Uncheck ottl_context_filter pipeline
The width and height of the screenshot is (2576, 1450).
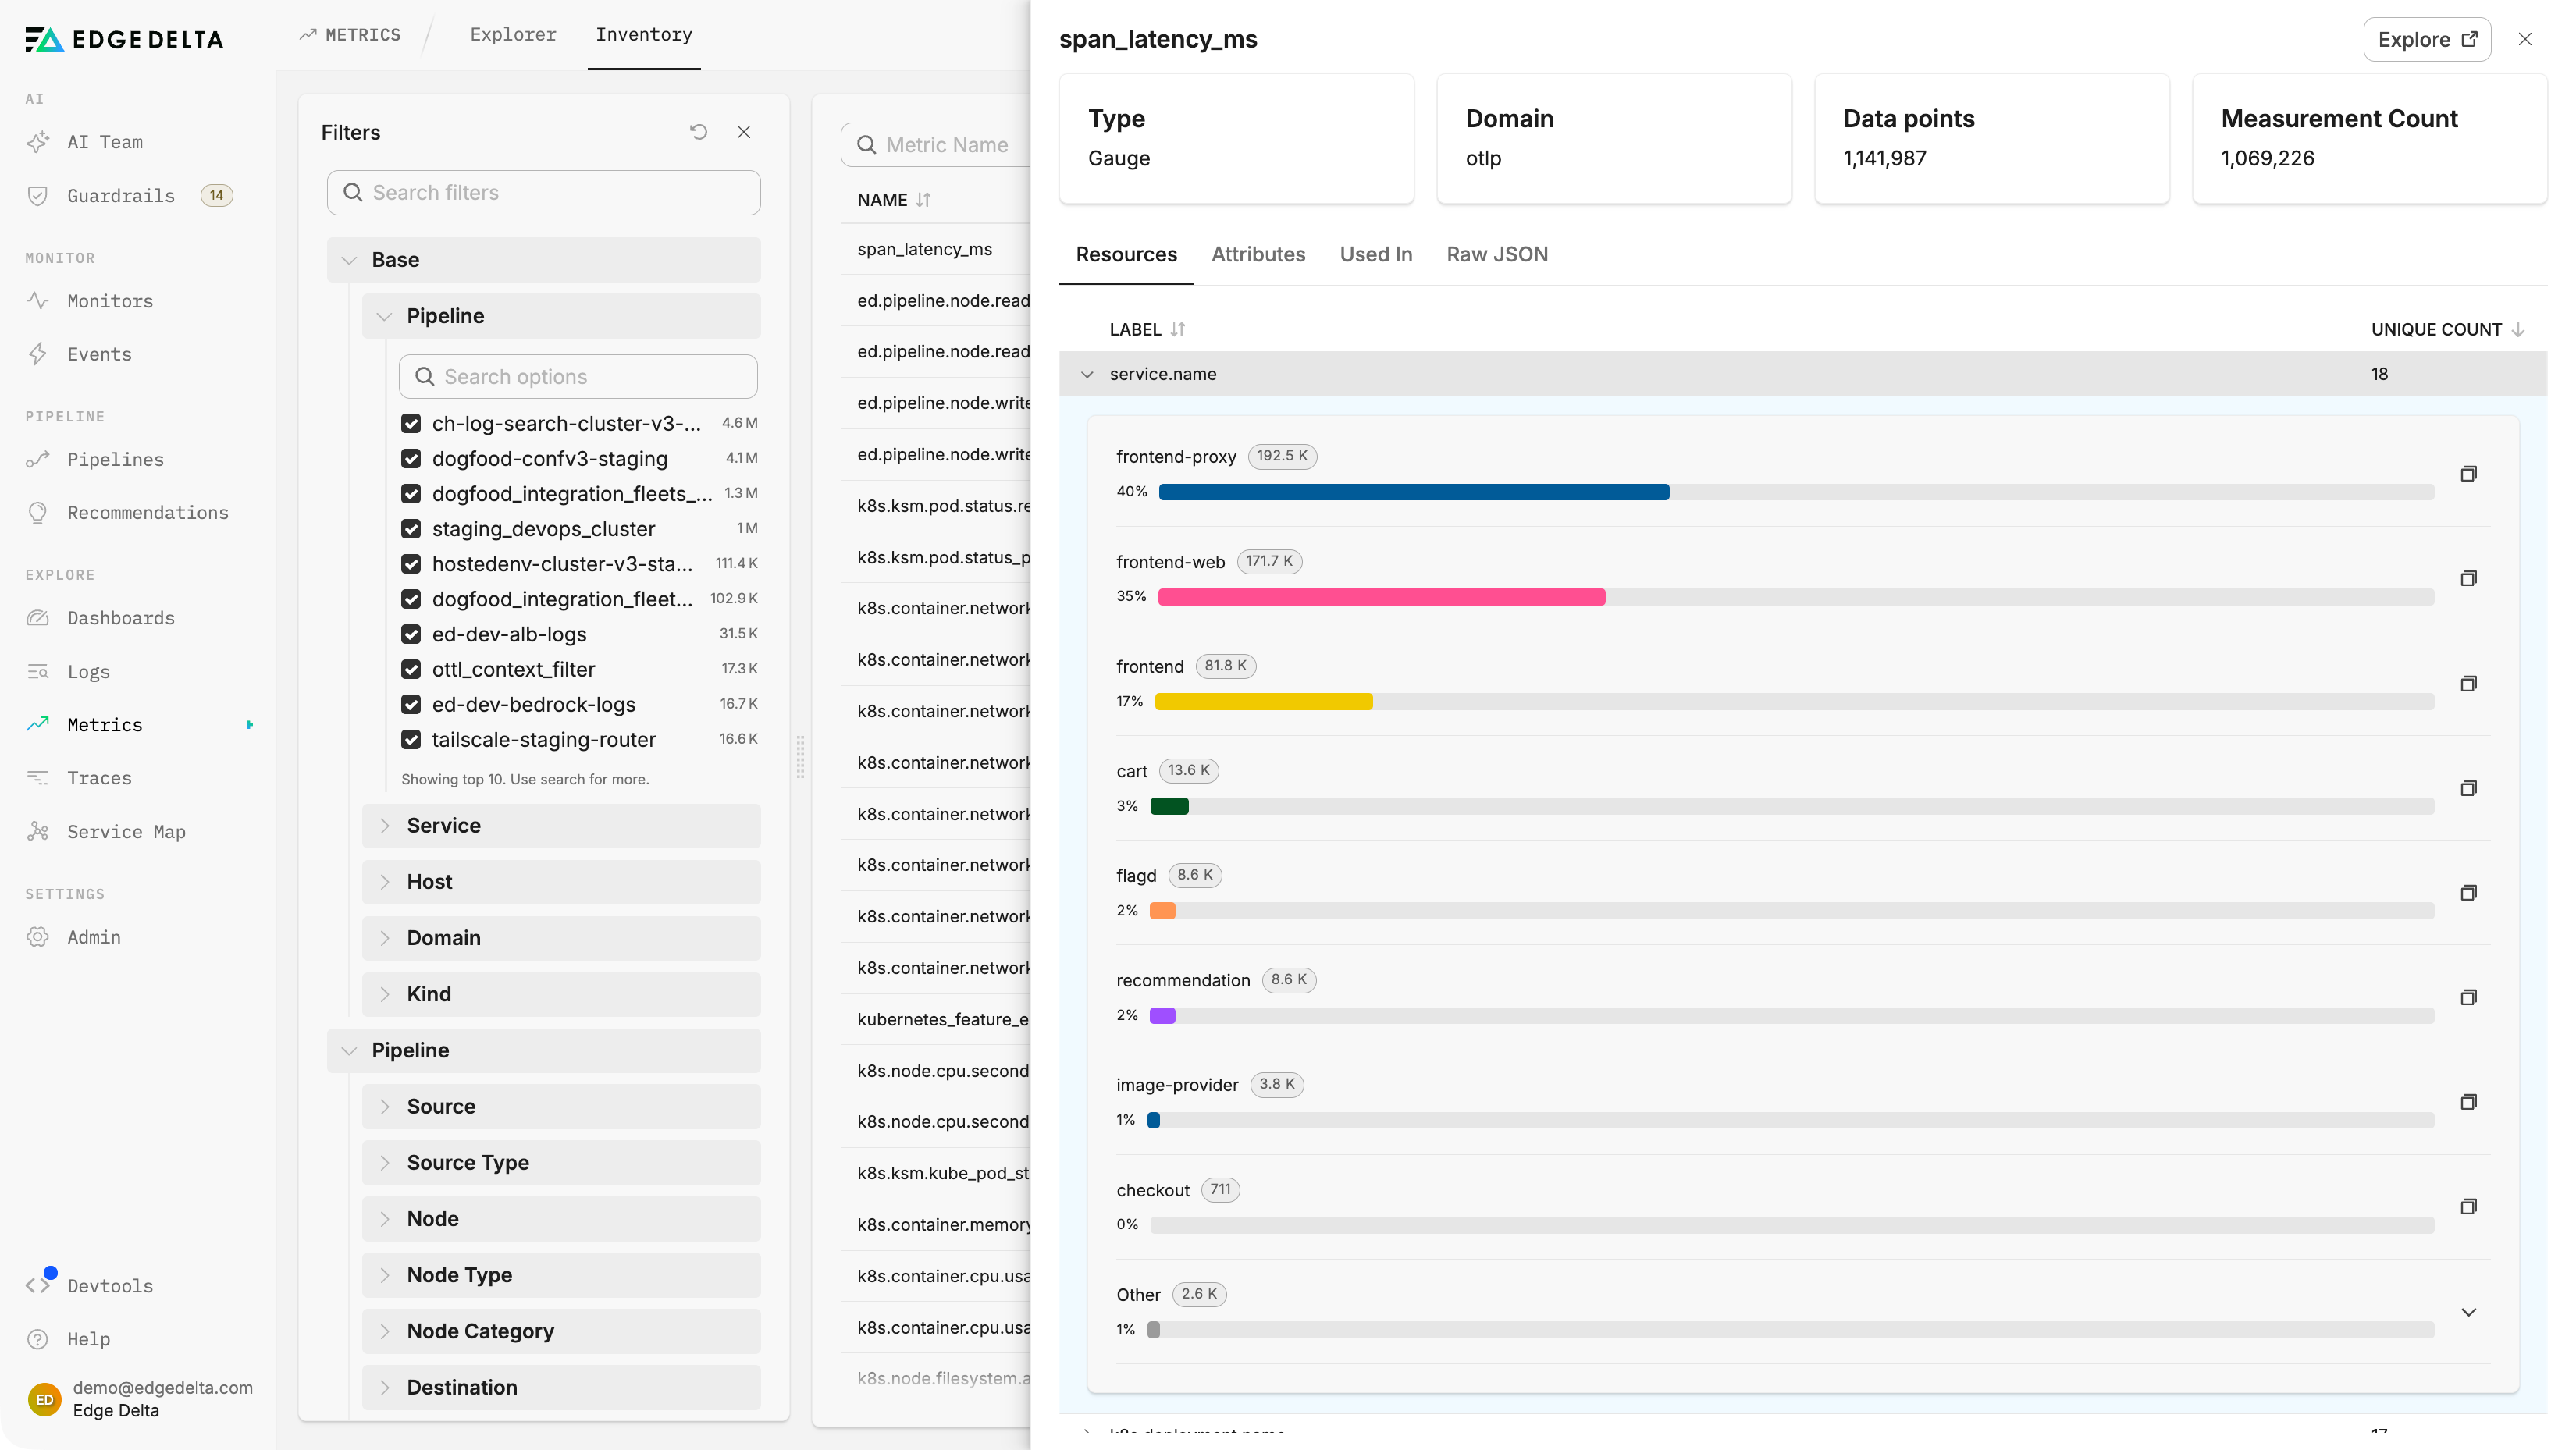[x=411, y=669]
